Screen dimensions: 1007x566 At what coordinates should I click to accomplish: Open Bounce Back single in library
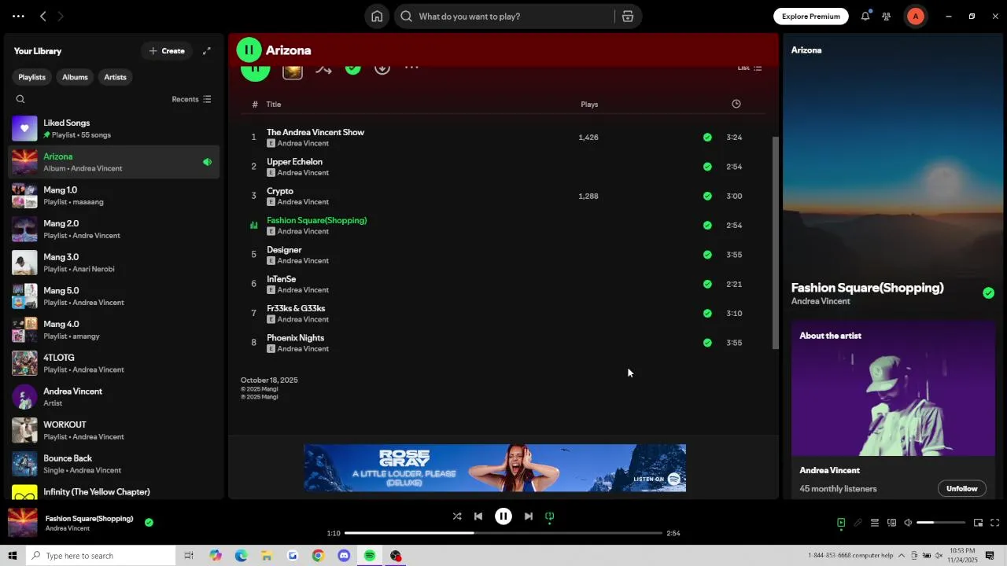coord(114,464)
